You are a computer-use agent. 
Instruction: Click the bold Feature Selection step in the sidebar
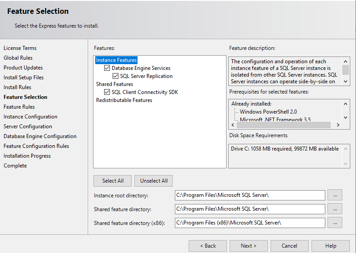(x=25, y=97)
